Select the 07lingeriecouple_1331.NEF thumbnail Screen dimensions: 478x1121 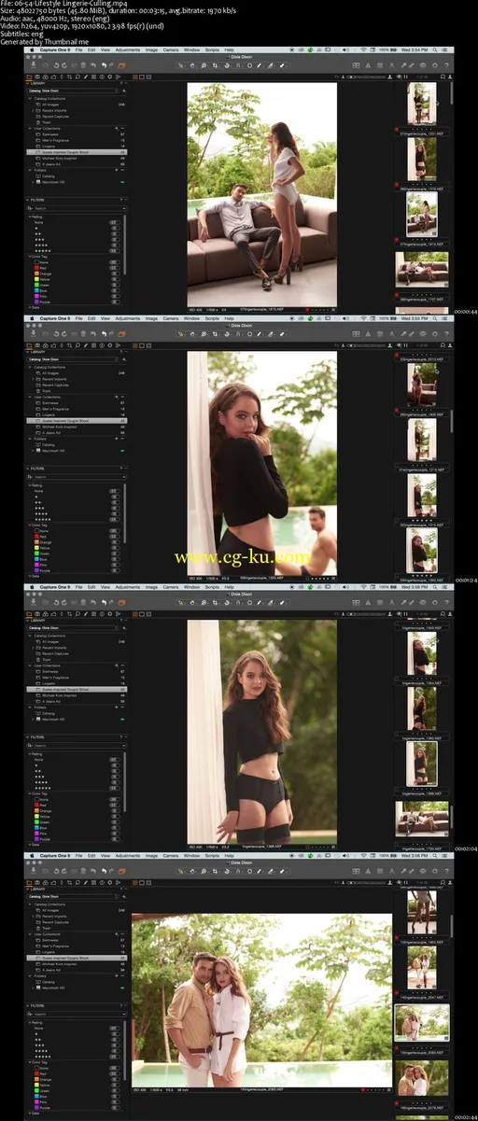[422, 104]
